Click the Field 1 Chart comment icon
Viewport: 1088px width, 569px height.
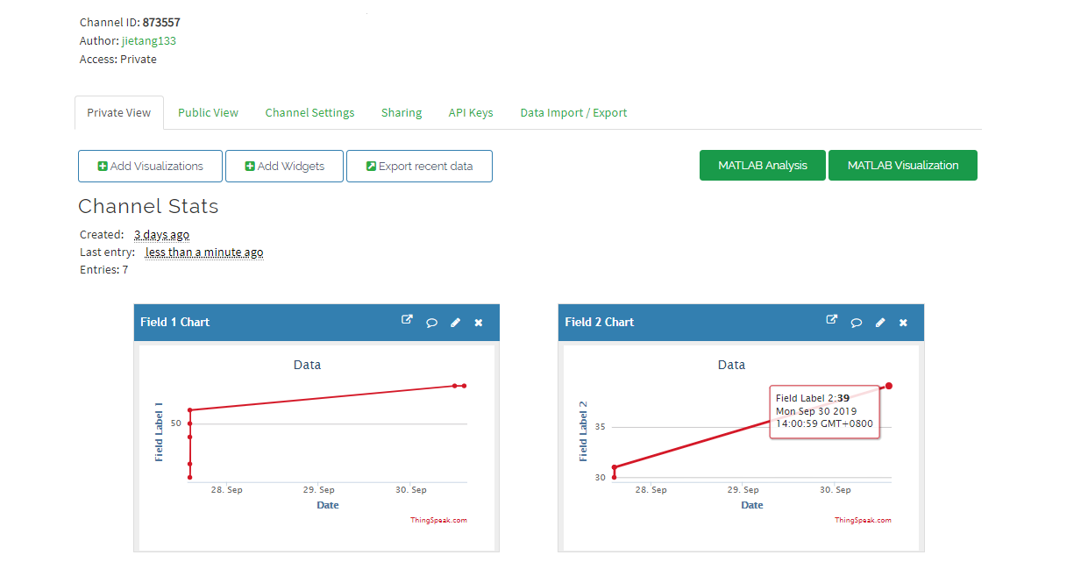[x=431, y=323]
